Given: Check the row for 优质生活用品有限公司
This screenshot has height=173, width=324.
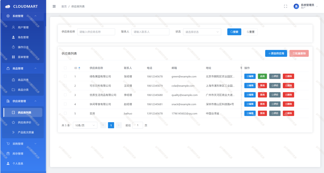Looking at the screenshot, I should pos(65,95).
